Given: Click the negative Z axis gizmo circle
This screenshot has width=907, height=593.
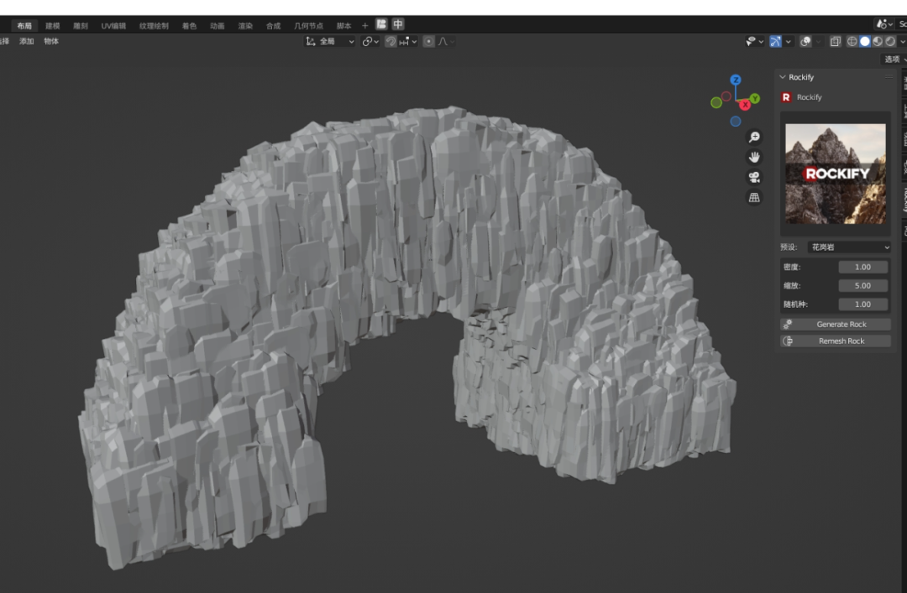Looking at the screenshot, I should 735,122.
